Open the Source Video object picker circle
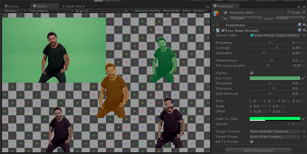The image size is (307, 154). coord(303,35)
